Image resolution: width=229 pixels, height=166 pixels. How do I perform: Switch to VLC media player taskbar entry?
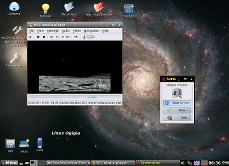coord(113,163)
